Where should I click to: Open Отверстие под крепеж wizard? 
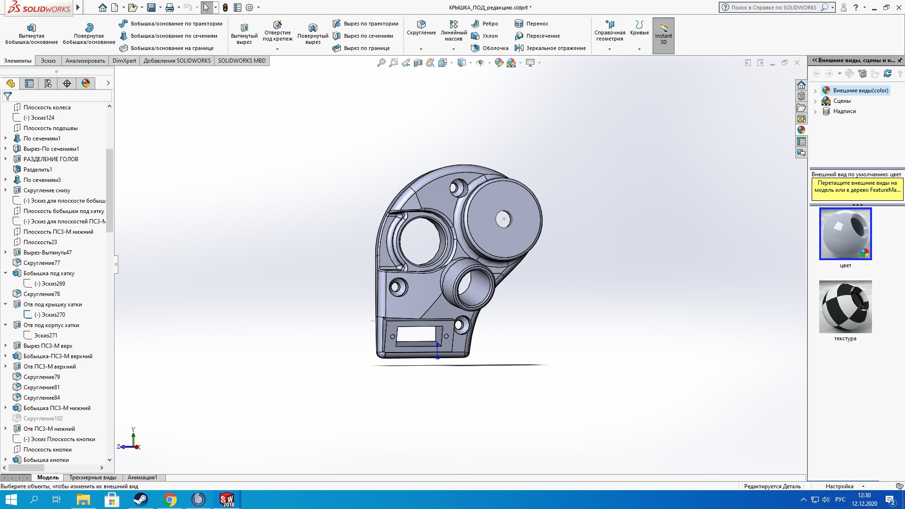[278, 31]
